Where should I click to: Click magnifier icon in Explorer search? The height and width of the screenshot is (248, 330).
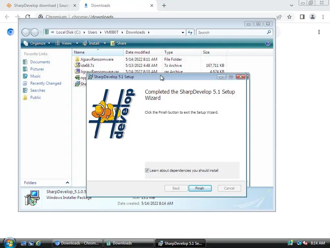(269, 32)
